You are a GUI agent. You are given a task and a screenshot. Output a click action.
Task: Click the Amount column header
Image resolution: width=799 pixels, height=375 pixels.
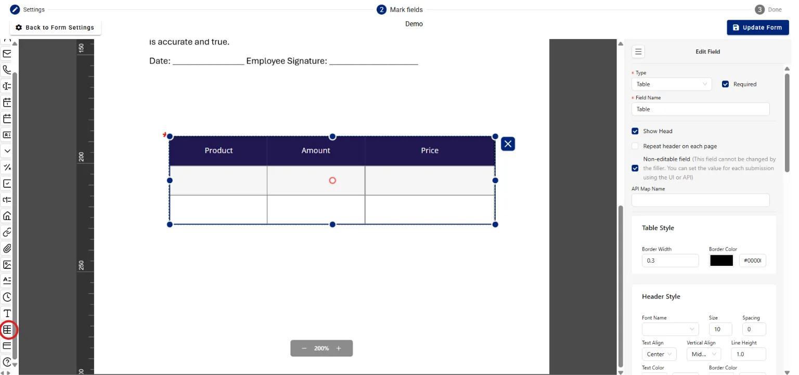pyautogui.click(x=316, y=151)
